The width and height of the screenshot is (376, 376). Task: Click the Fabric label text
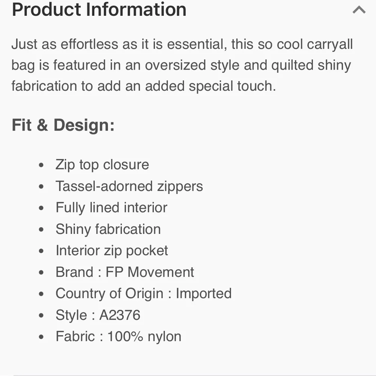point(75,336)
